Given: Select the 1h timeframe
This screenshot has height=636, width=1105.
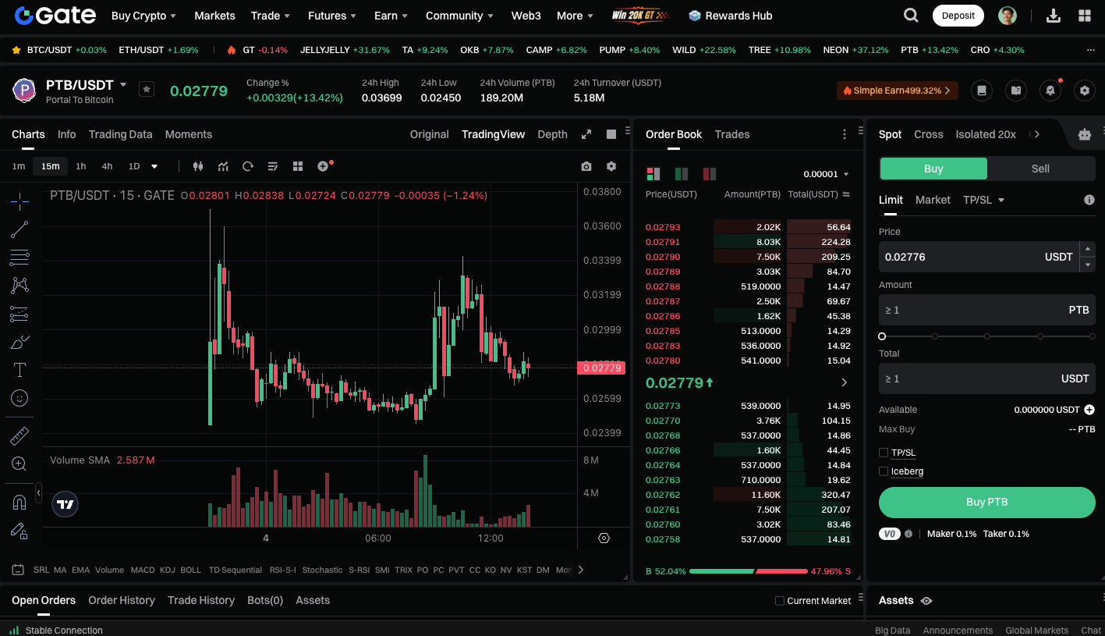Looking at the screenshot, I should click(80, 166).
